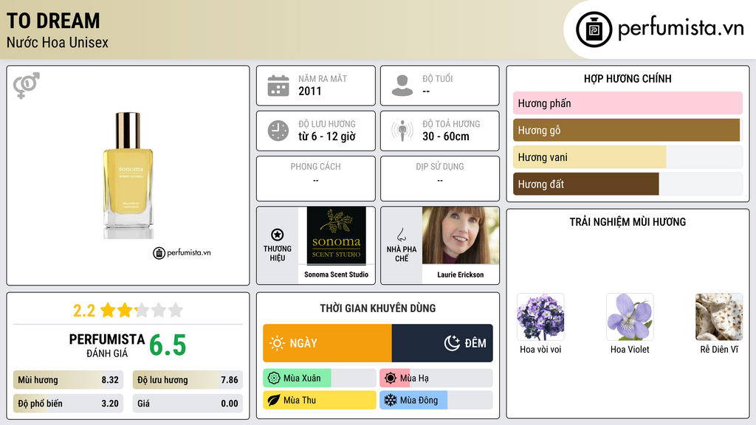The width and height of the screenshot is (756, 425).
Task: Select the Hương vani accord bar
Action: [628, 157]
